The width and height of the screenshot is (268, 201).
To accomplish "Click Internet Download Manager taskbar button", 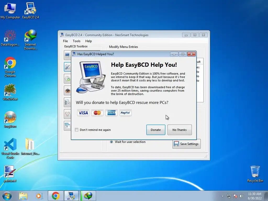I will click(88, 196).
